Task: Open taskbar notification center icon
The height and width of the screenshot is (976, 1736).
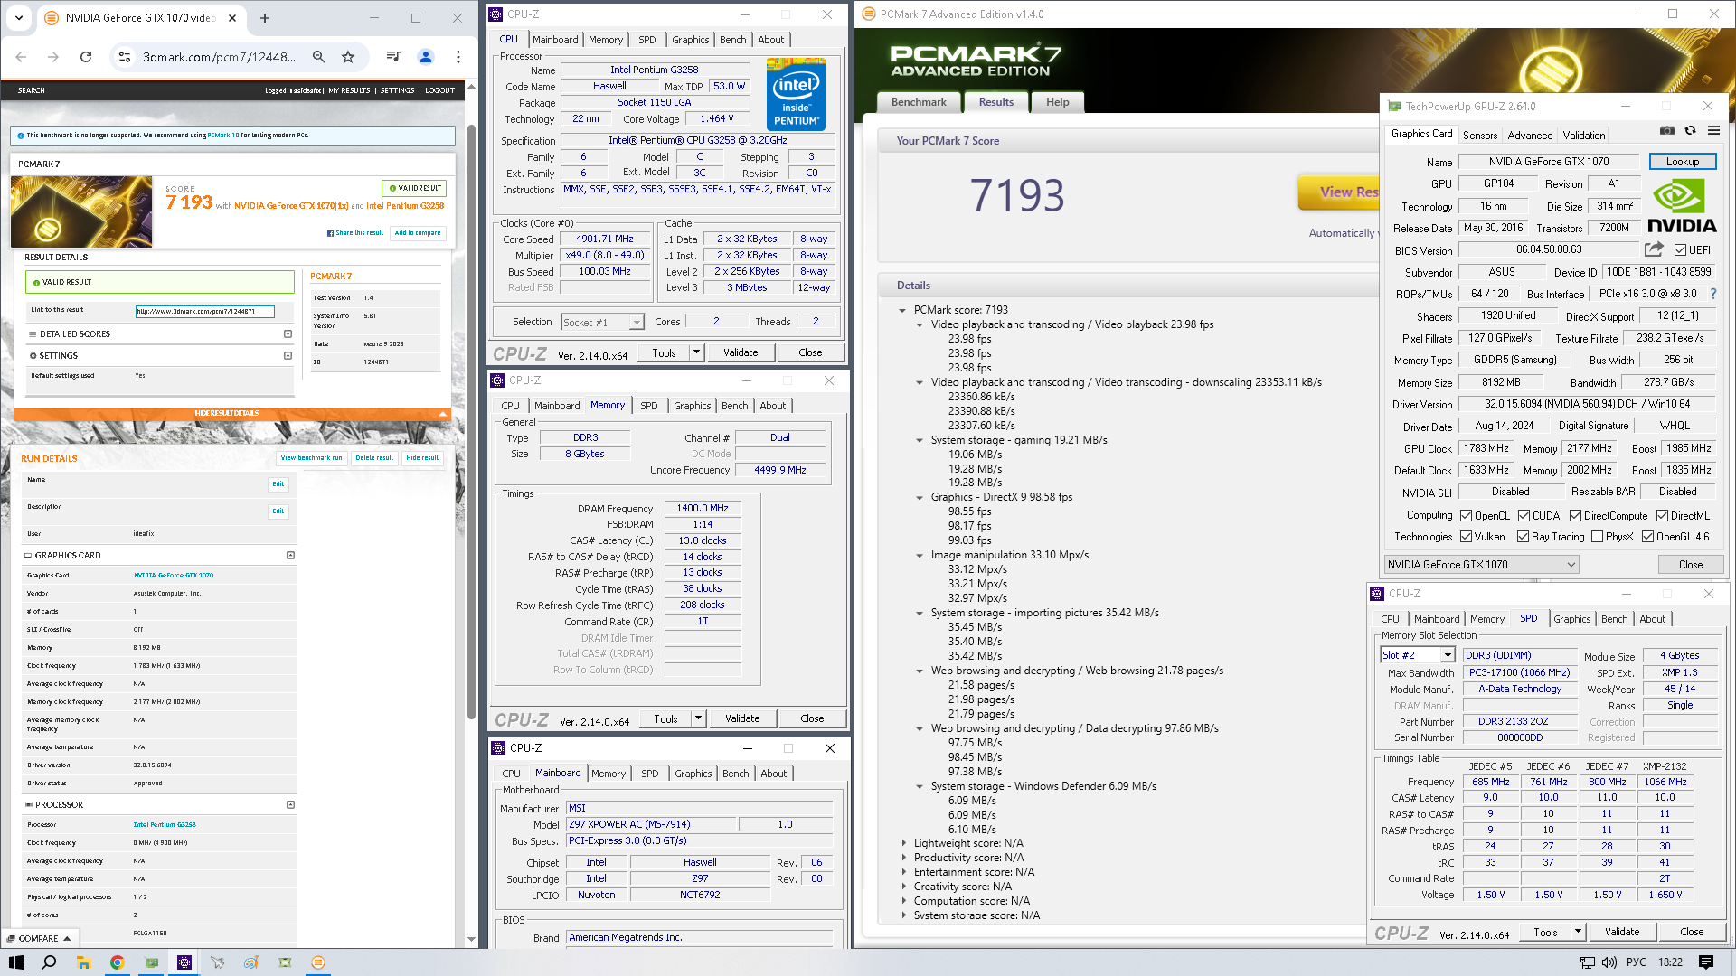Action: tap(1706, 962)
